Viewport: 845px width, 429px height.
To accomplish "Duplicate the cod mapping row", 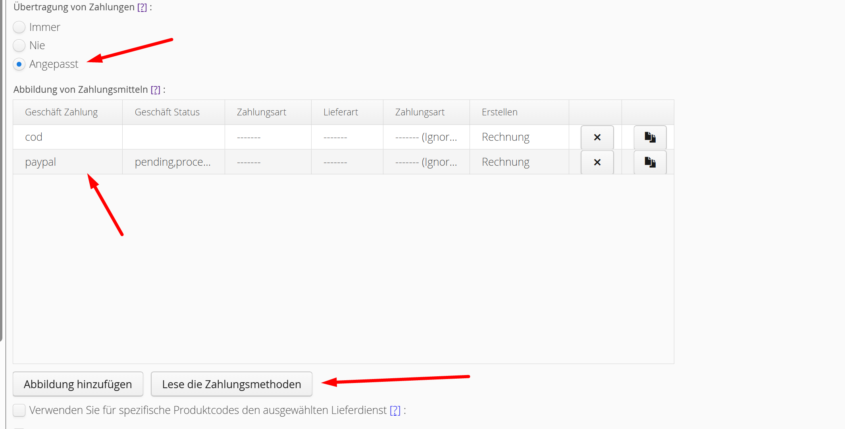I will pyautogui.click(x=650, y=137).
